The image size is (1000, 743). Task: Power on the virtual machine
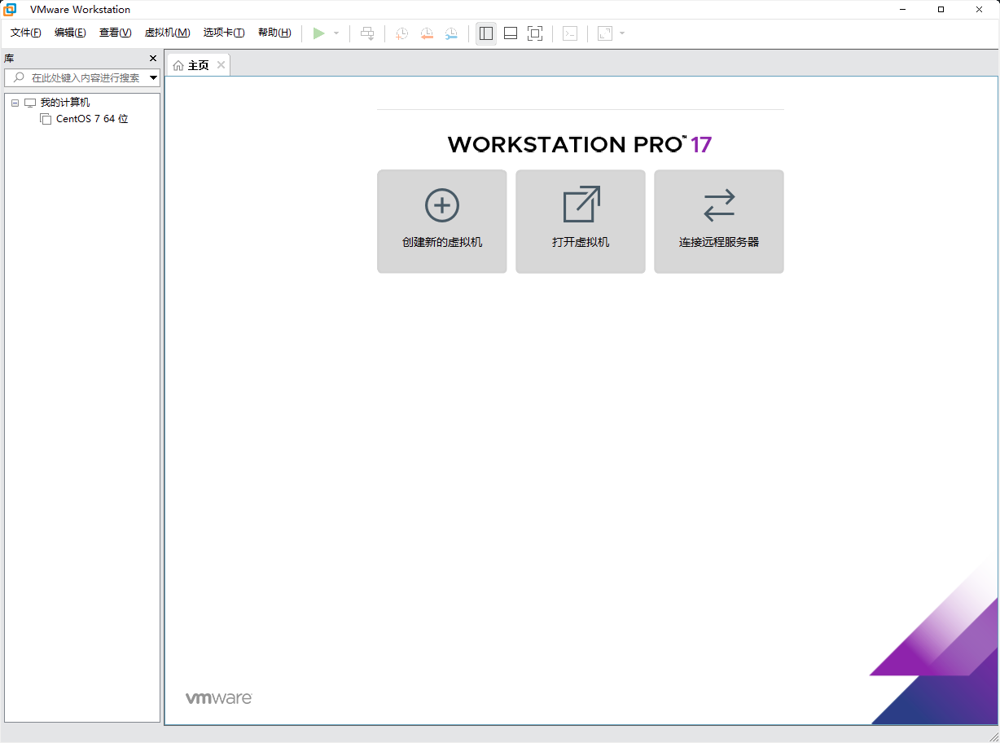(319, 33)
